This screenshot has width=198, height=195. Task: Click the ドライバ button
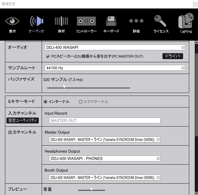(x=172, y=56)
